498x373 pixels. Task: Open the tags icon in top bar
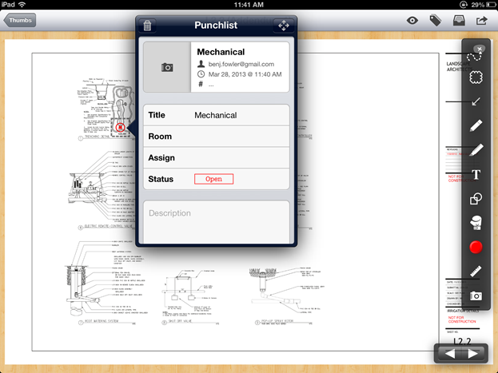tap(436, 21)
